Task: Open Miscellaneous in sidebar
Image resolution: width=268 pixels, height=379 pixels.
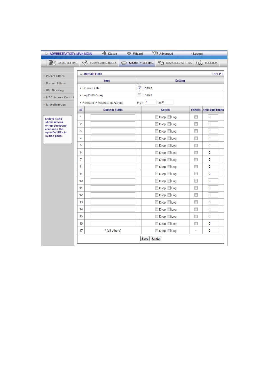Action: tap(56, 105)
